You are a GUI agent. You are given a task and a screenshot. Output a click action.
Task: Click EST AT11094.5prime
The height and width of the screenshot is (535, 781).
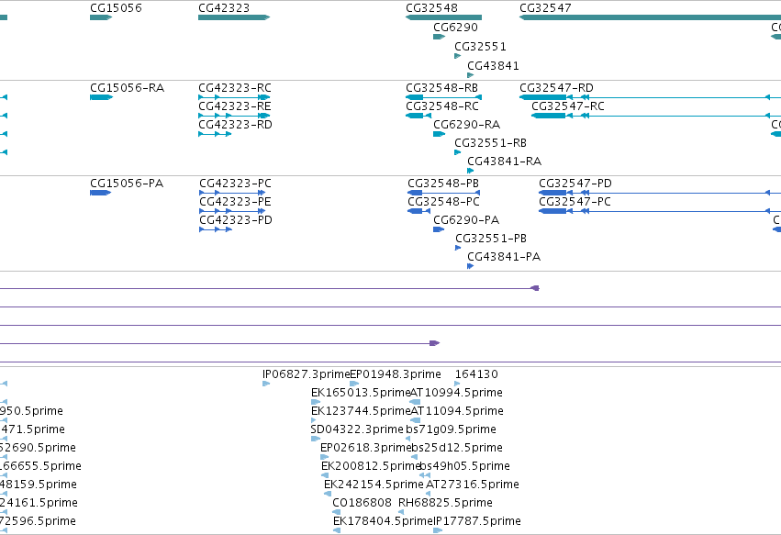click(x=457, y=411)
